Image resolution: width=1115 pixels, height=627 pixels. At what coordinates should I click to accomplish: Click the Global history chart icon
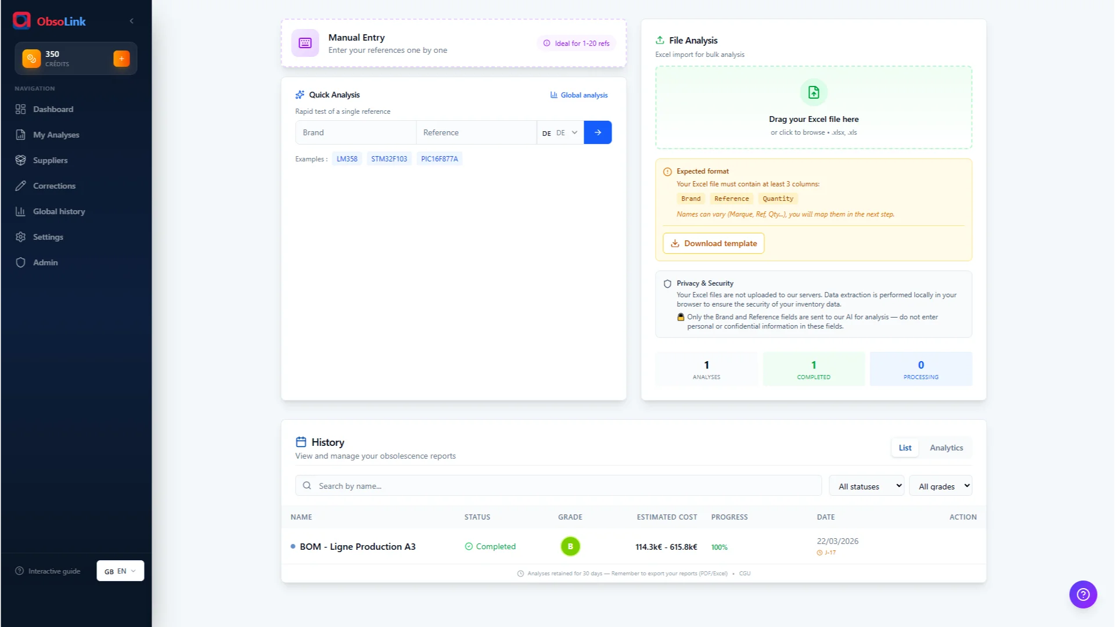[20, 211]
